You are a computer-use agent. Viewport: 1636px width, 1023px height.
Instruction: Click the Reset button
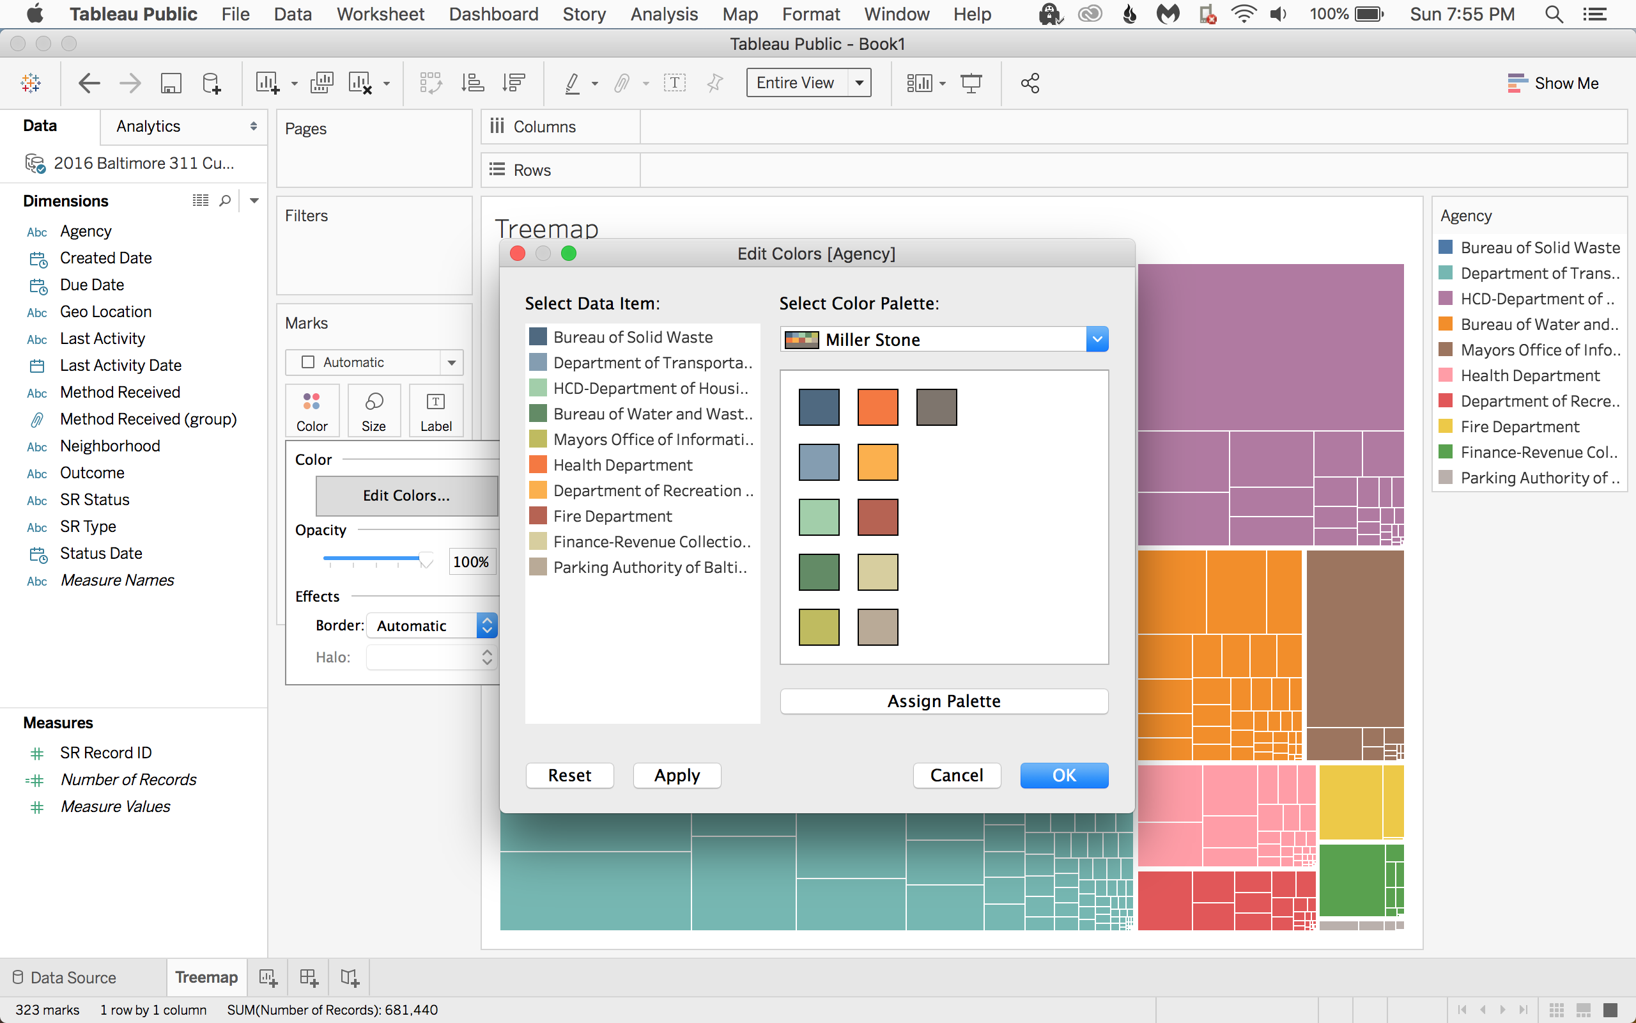569,776
